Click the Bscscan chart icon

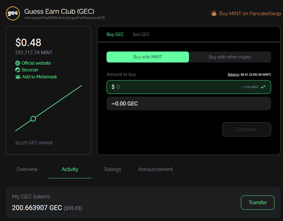[18, 70]
